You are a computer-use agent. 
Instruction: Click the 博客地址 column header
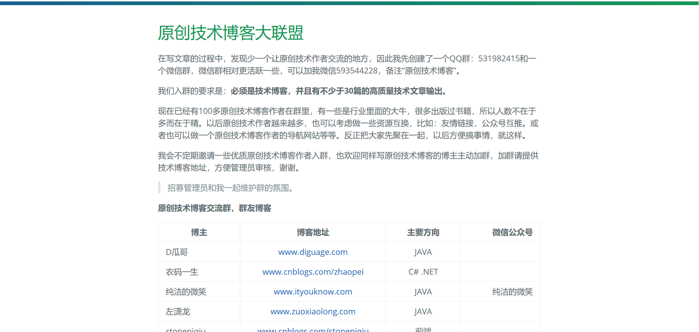point(312,232)
